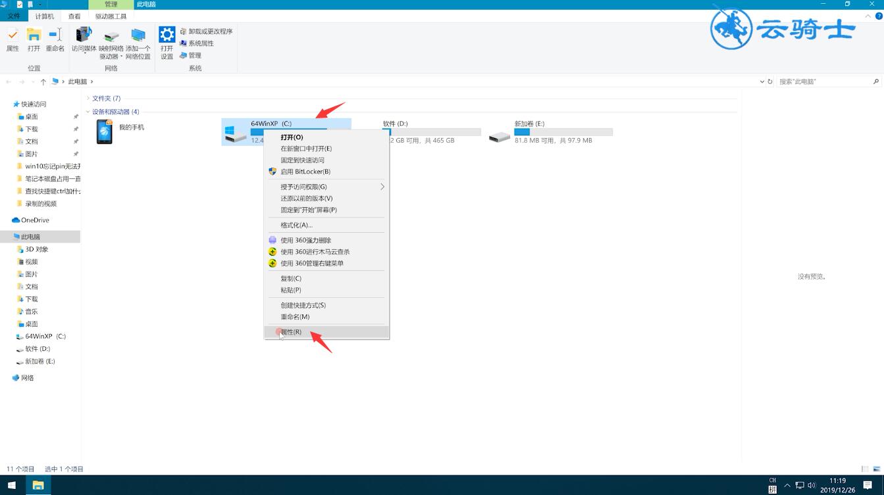The width and height of the screenshot is (884, 495).
Task: Open 3D 对象 in the navigation pane
Action: coord(36,249)
